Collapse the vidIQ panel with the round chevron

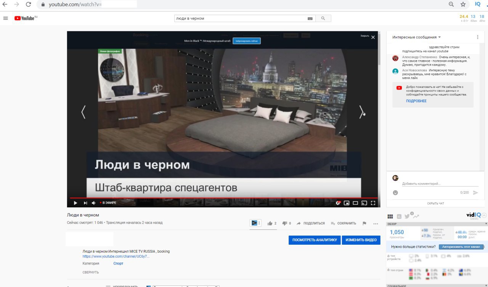click(484, 215)
